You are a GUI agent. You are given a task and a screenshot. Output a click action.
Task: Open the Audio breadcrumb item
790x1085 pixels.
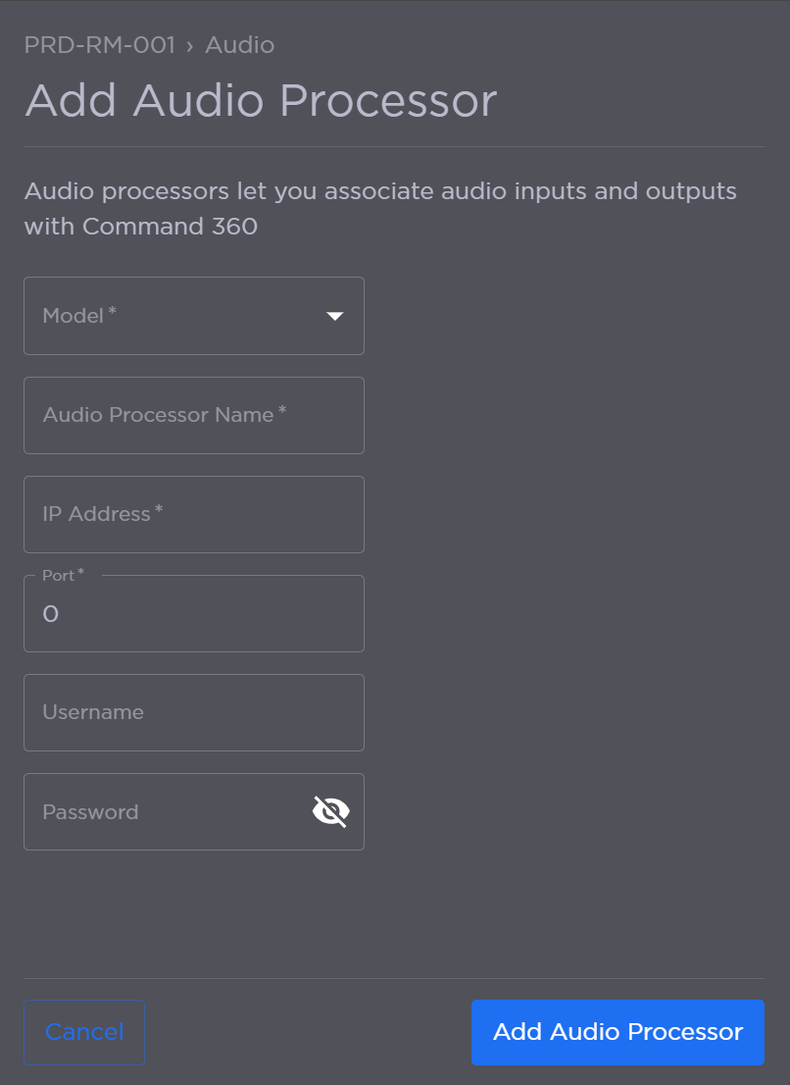coord(239,45)
